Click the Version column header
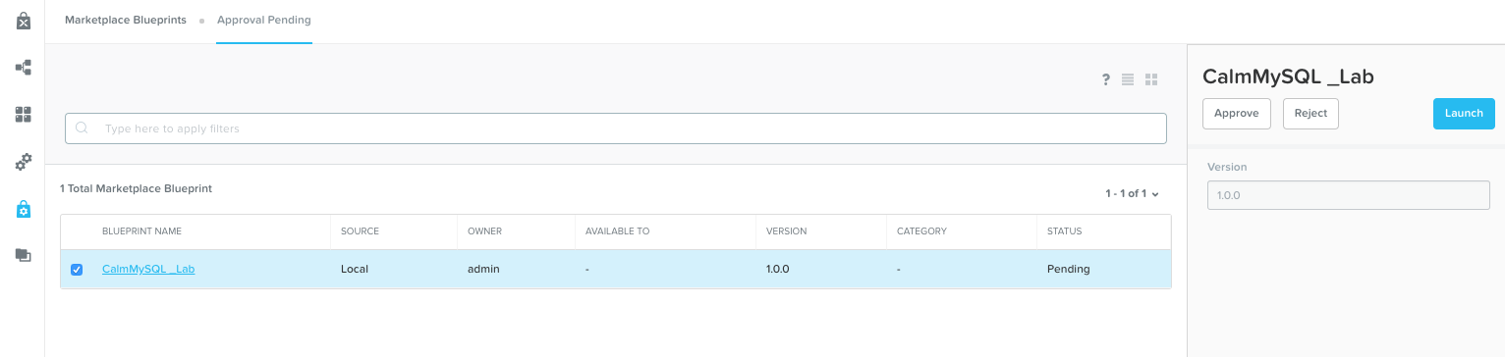The image size is (1505, 357). pyautogui.click(x=786, y=231)
